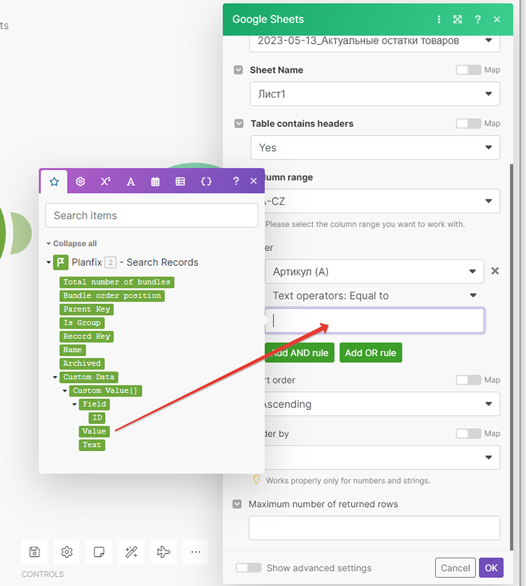Viewport: 526px width, 586px height.
Task: Open the Артикул (A) filter column dropdown
Action: [374, 271]
